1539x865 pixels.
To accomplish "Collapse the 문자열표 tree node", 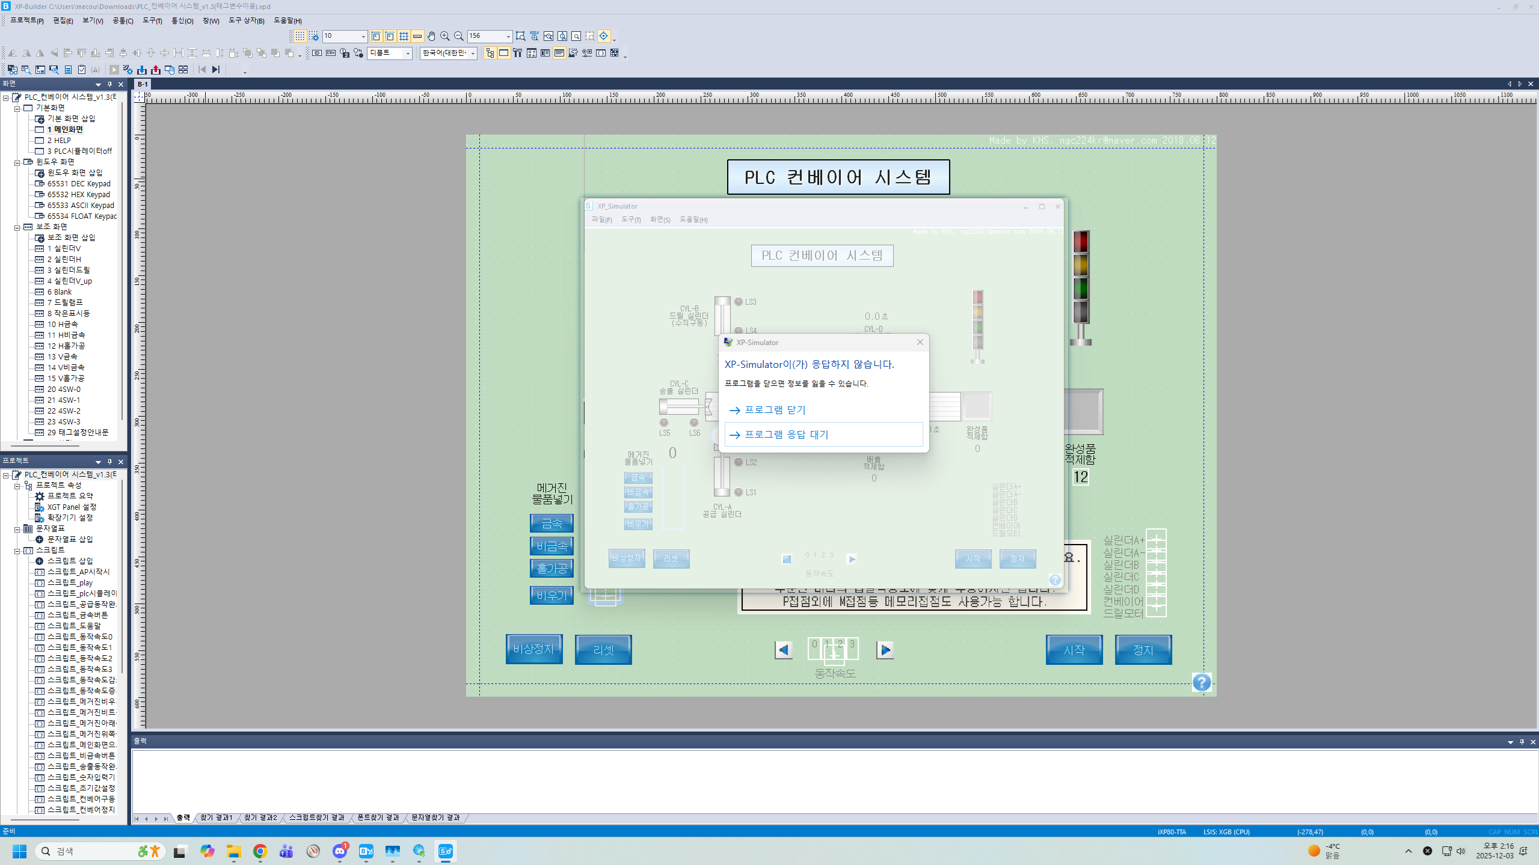I will [17, 529].
